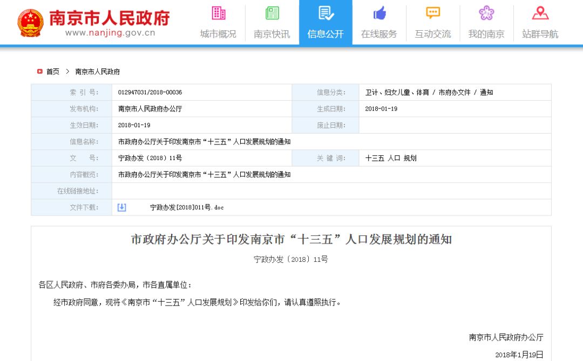
Task: Click the 发布机构 label cell
Action: pos(71,109)
